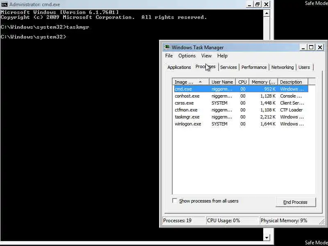Switch to the Applications tab
The height and width of the screenshot is (246, 328).
[x=179, y=67]
